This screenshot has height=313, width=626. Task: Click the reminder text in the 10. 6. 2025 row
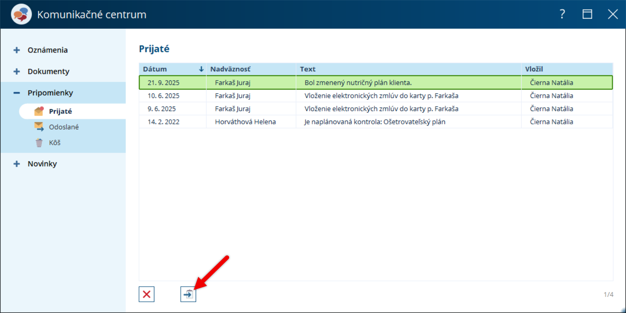381,96
